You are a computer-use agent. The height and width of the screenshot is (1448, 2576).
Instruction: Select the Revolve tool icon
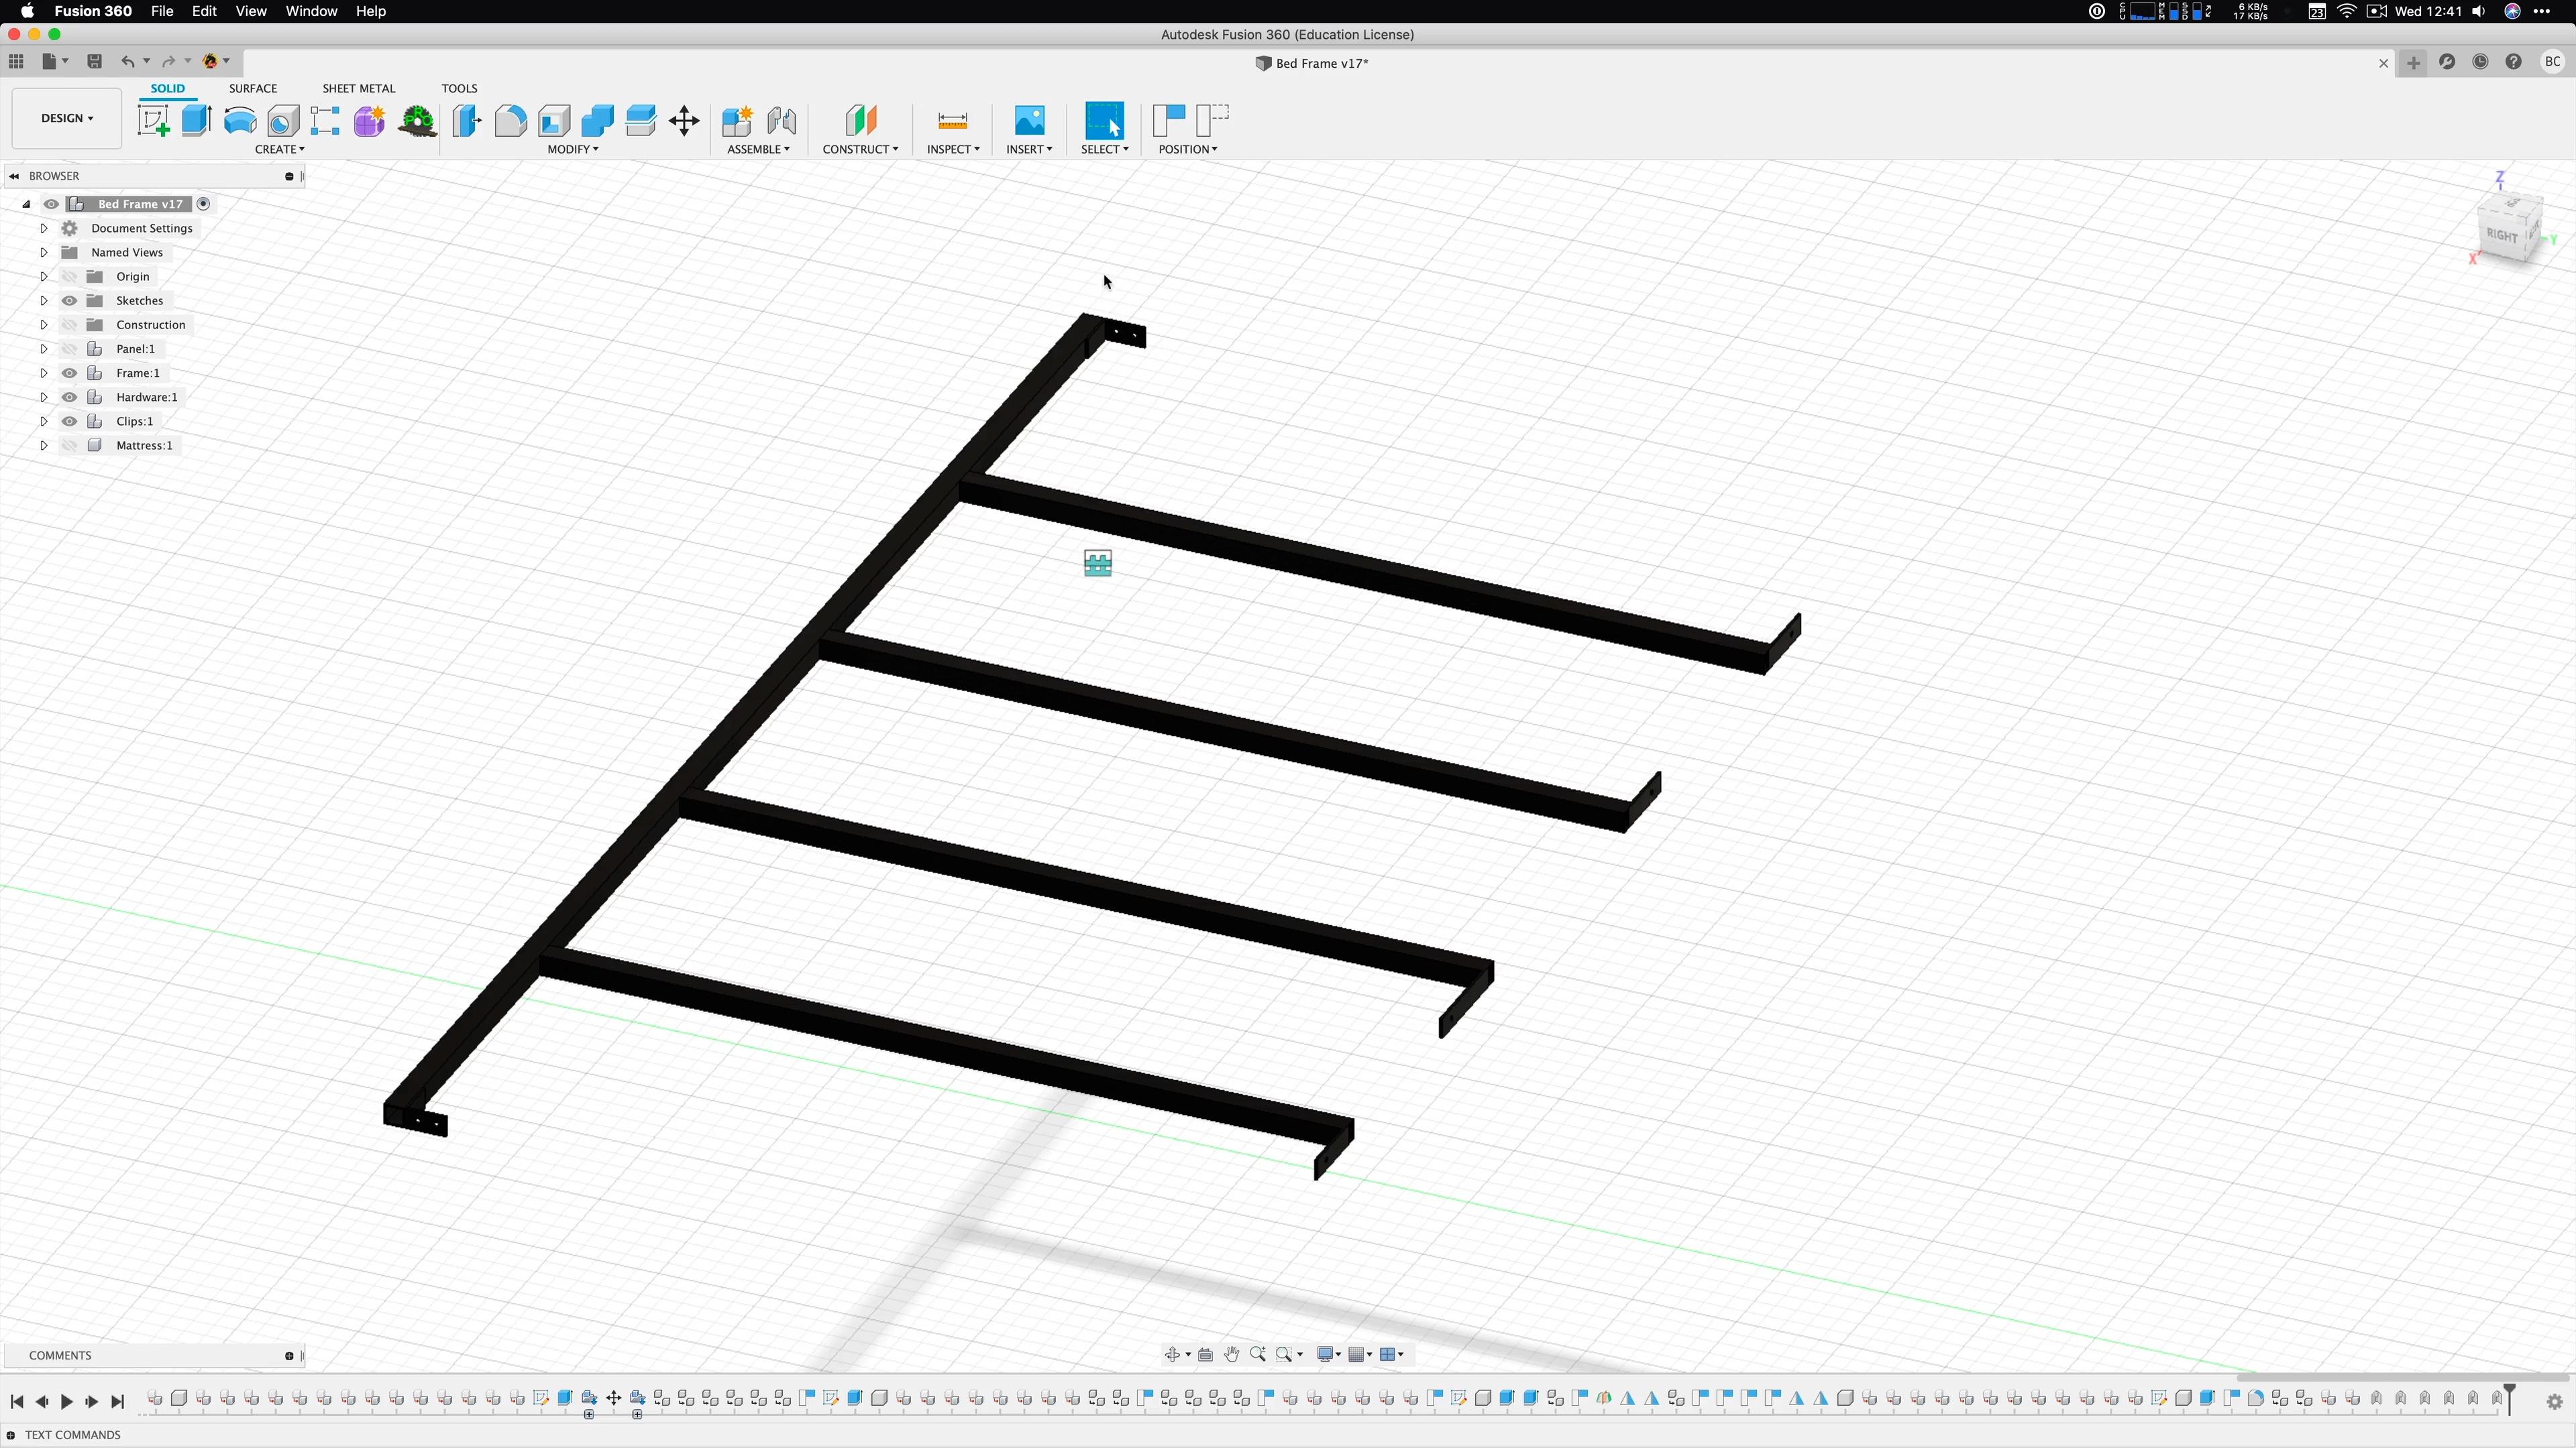pyautogui.click(x=240, y=121)
